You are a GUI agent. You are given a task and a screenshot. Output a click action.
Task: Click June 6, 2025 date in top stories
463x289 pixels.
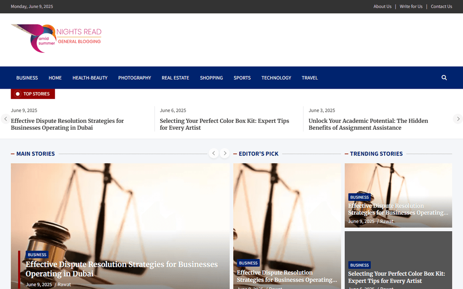(x=173, y=110)
